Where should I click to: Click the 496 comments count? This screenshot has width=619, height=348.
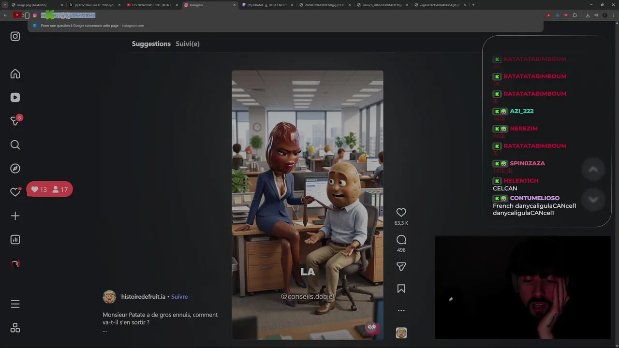pyautogui.click(x=401, y=250)
